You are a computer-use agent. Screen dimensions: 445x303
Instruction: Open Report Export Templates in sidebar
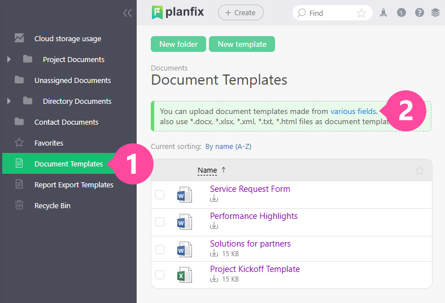(73, 185)
